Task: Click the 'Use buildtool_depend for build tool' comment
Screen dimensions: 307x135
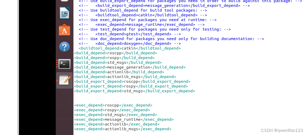Action: [143, 10]
